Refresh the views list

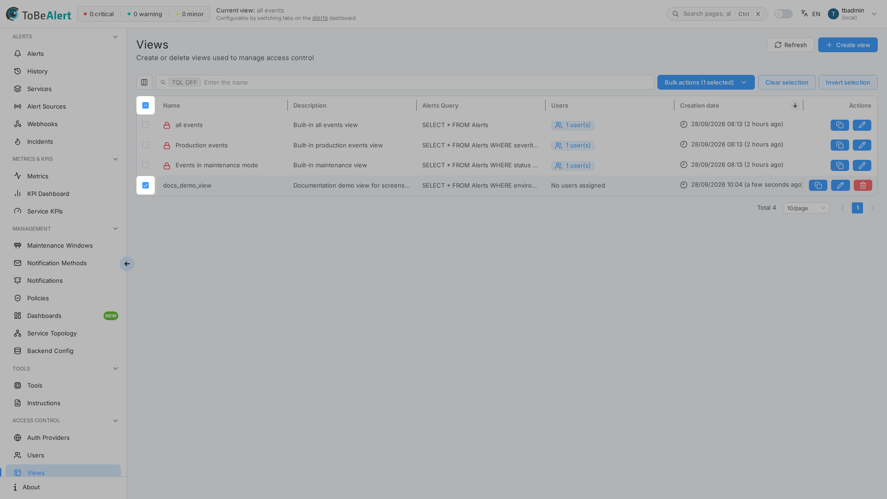pos(790,45)
